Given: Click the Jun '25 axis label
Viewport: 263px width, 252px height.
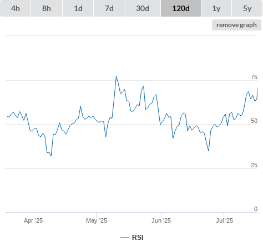Looking at the screenshot, I should [161, 220].
